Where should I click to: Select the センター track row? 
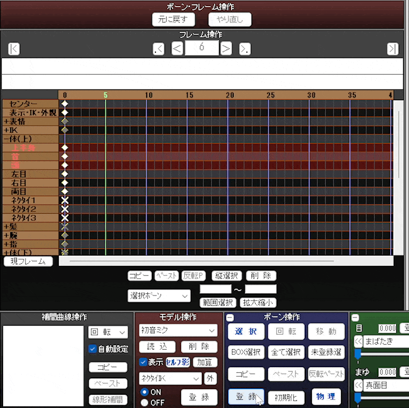(31, 104)
